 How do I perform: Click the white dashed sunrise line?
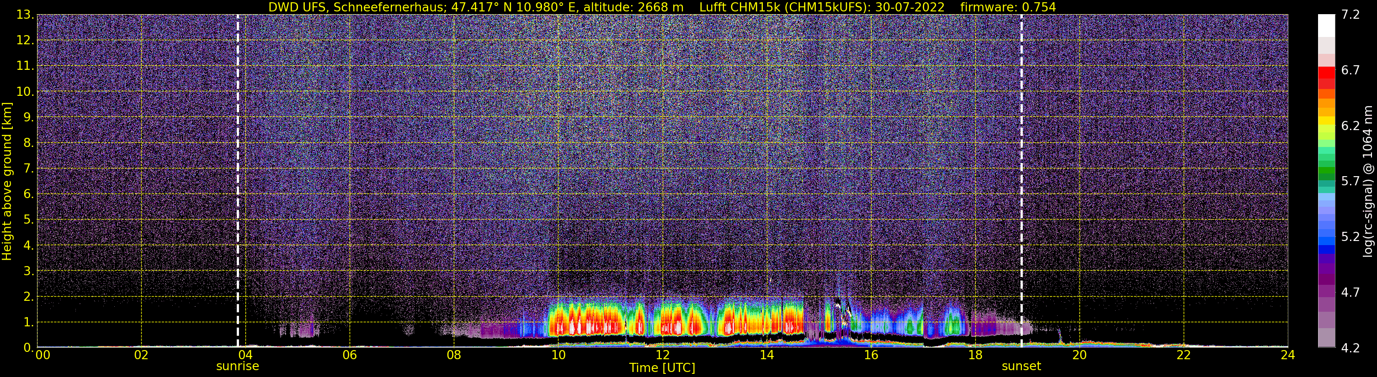(237, 181)
